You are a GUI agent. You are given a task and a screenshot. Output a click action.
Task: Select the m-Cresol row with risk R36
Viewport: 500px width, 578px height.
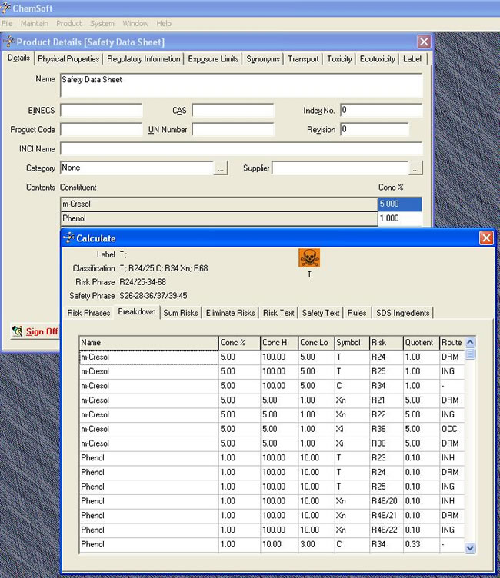click(x=272, y=429)
